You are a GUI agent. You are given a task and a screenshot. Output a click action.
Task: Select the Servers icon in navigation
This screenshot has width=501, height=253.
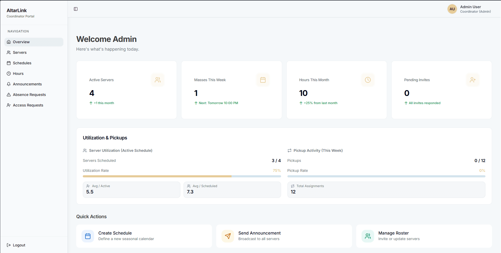click(9, 52)
